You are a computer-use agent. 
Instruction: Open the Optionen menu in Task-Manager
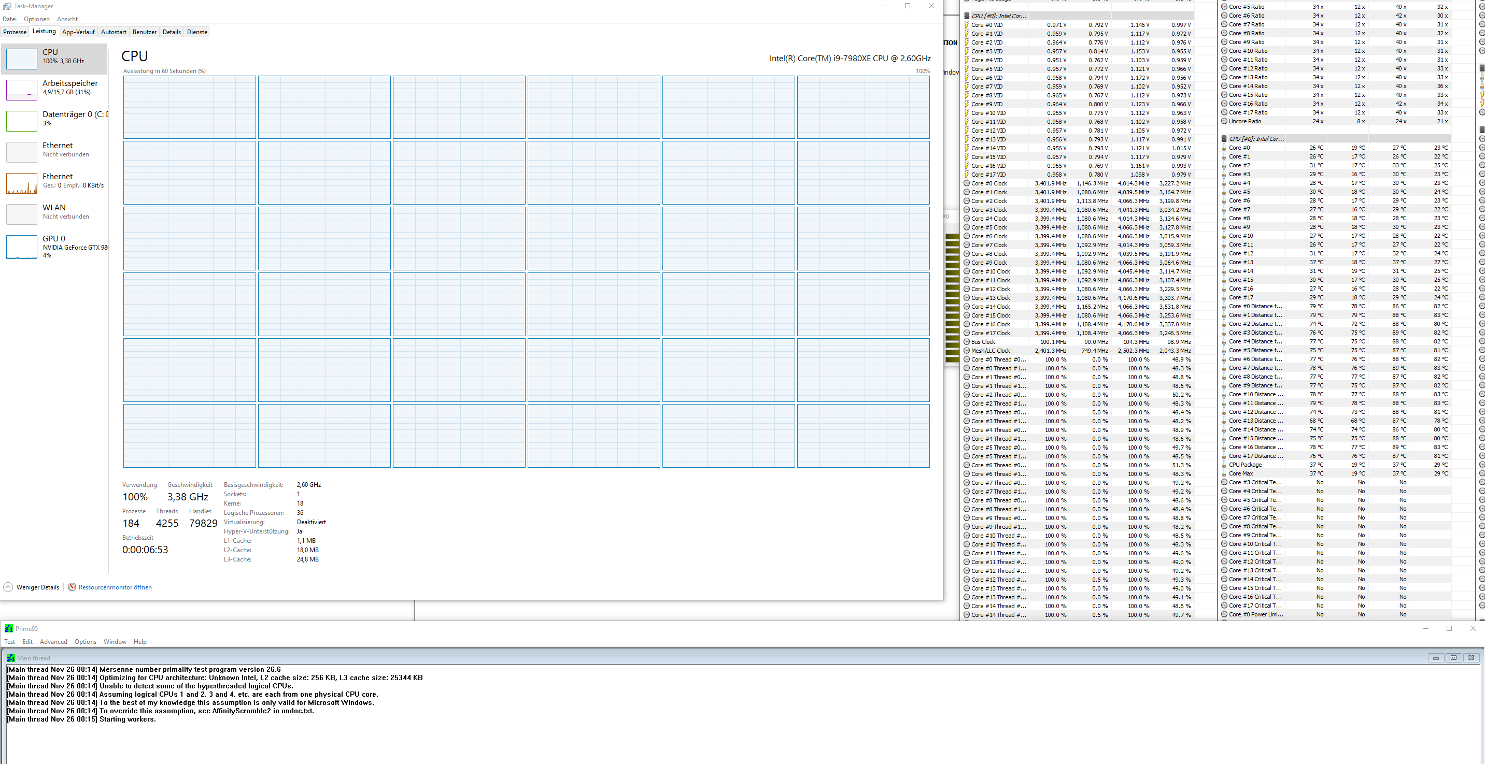[x=36, y=19]
